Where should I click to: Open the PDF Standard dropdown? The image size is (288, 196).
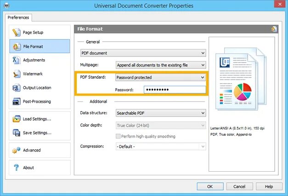coord(161,78)
